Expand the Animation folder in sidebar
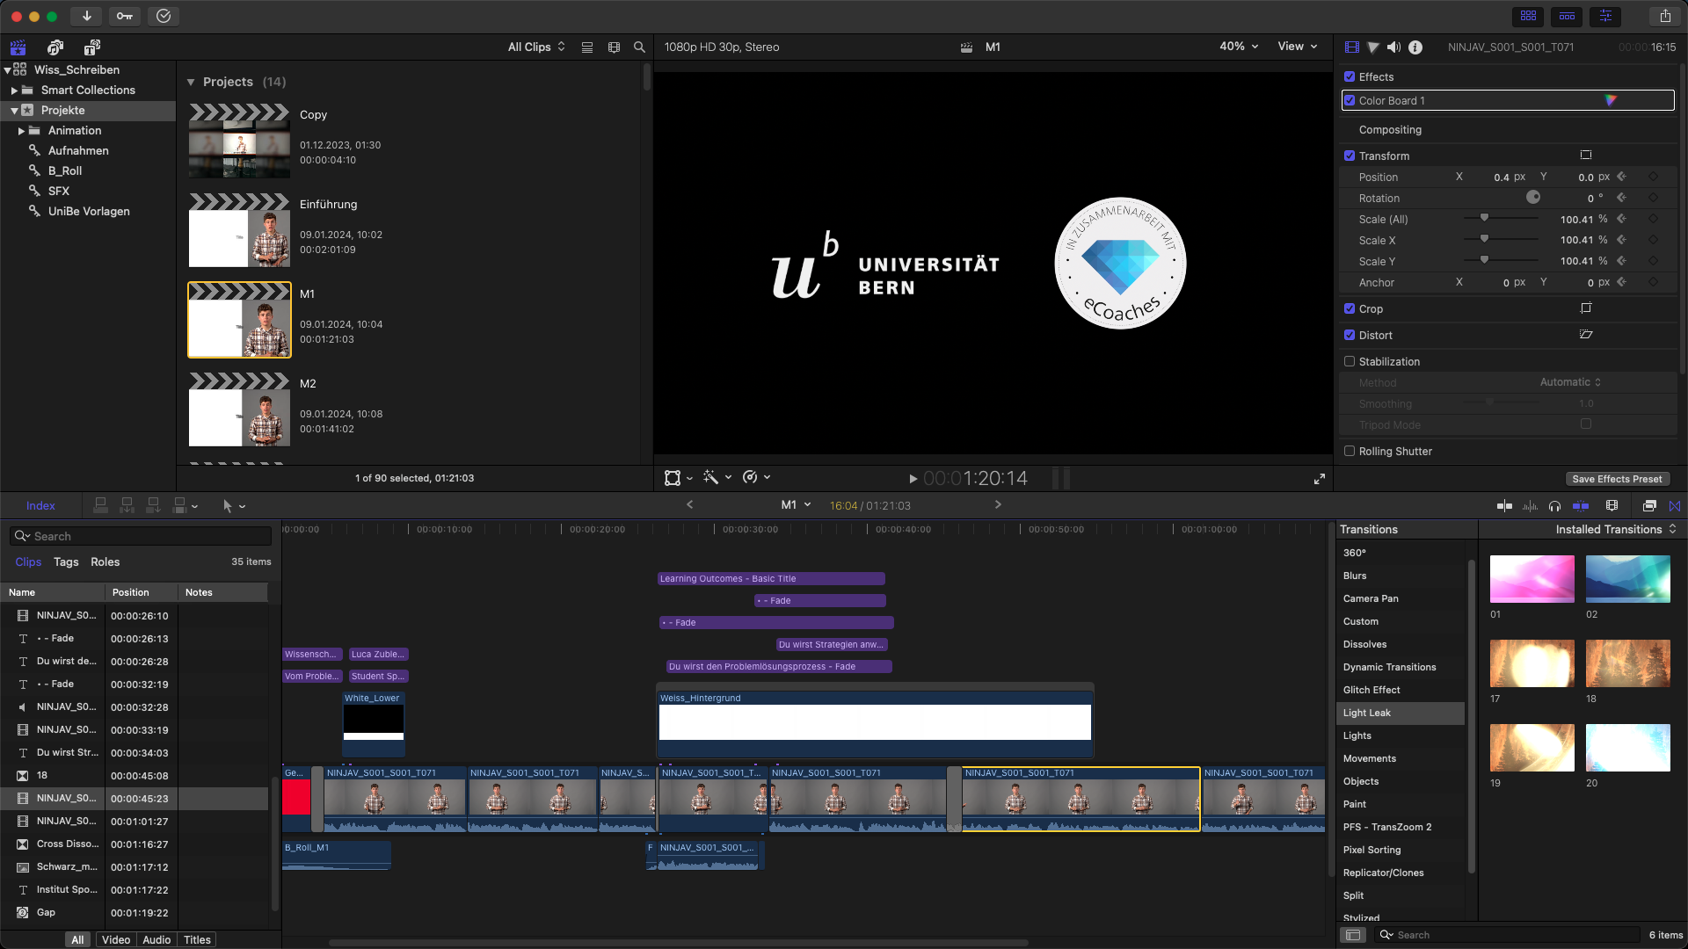Image resolution: width=1688 pixels, height=949 pixels. pos(21,131)
